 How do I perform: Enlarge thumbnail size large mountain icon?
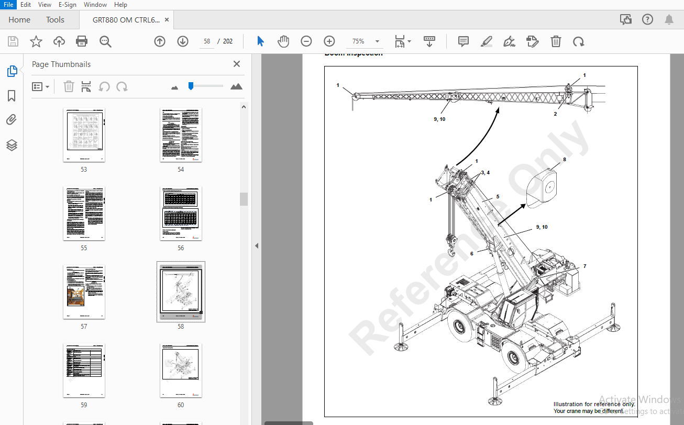(x=236, y=86)
